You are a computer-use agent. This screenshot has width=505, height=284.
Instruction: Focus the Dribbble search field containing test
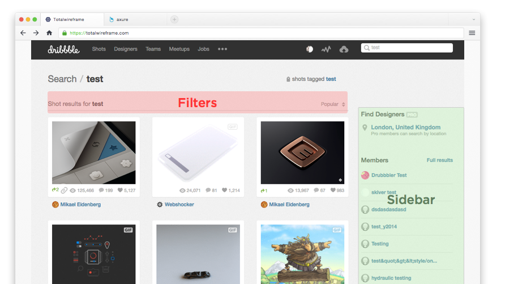tap(406, 48)
